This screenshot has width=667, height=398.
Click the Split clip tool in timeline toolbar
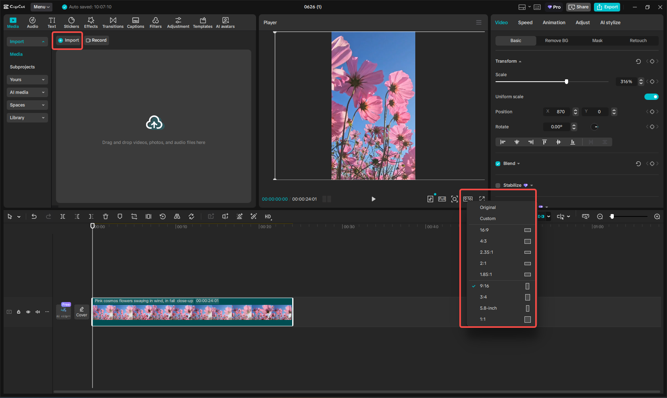[63, 216]
